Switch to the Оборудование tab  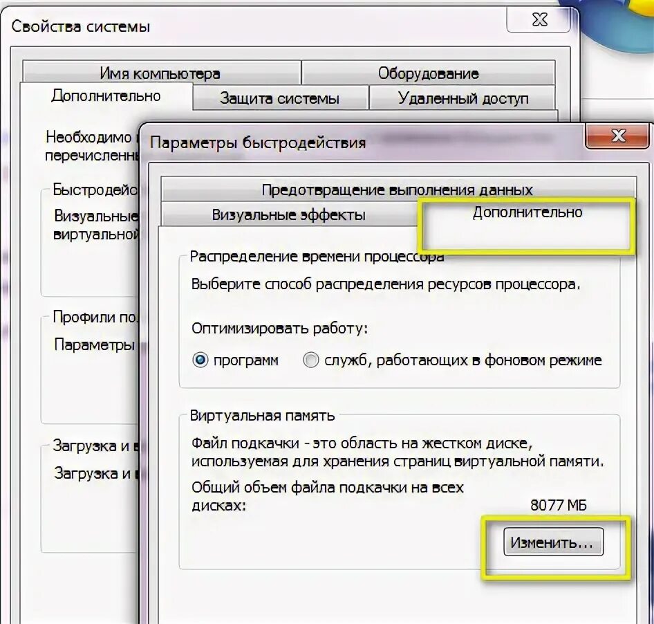tap(429, 73)
